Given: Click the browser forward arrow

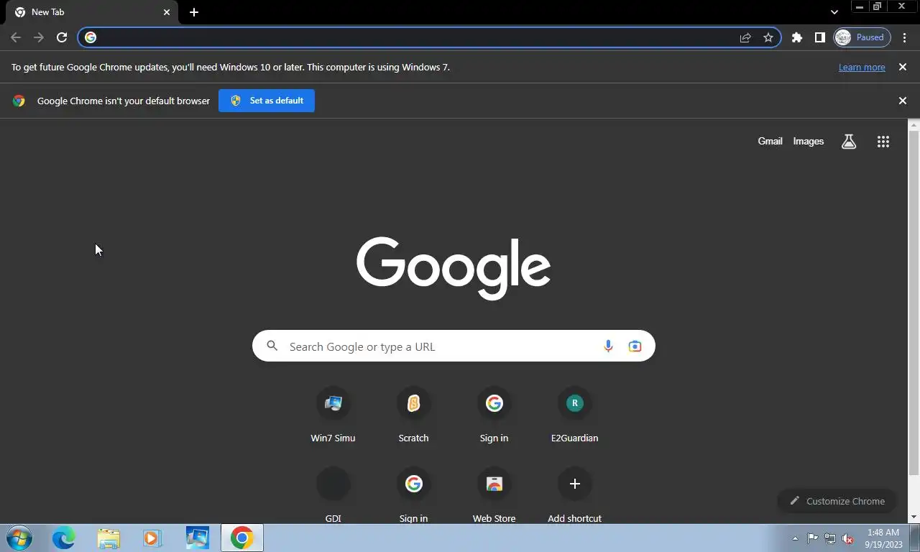Looking at the screenshot, I should pos(39,37).
